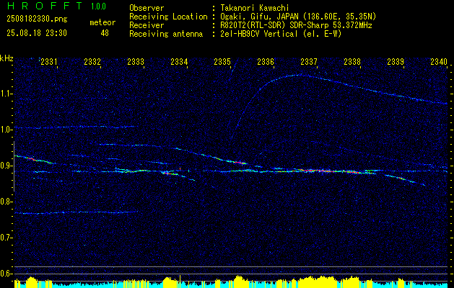454x288 pixels.
Task: Click the kHz axis unit label
Action: [x=6, y=58]
